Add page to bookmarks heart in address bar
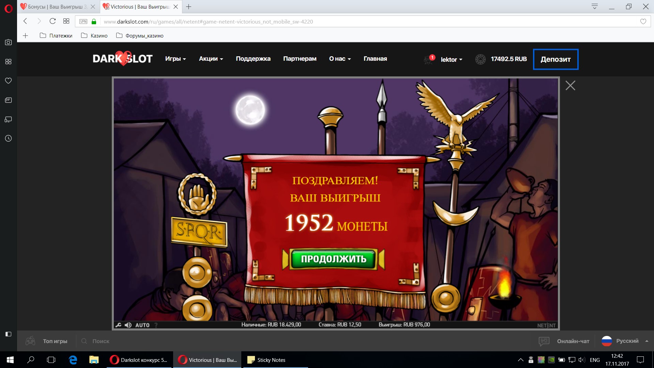654x368 pixels. (x=643, y=21)
